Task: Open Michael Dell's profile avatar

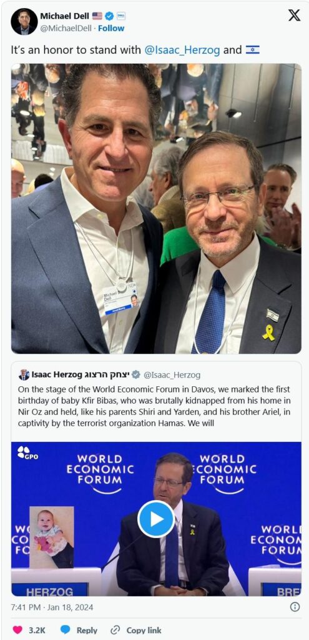Action: click(24, 21)
